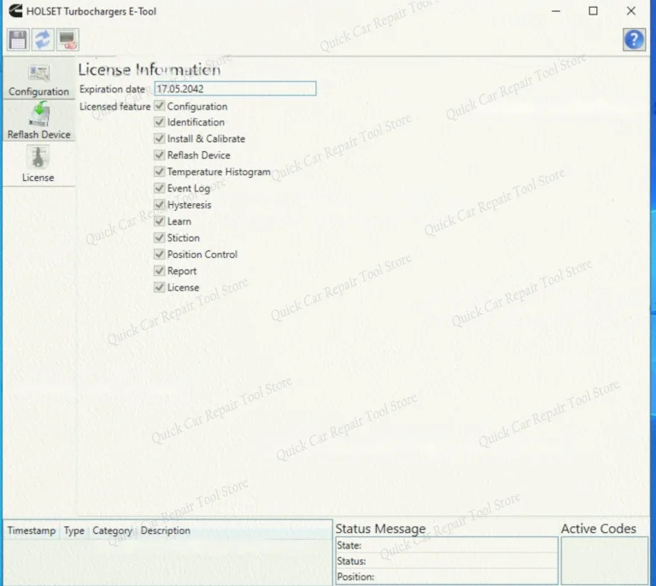
Task: Click the License Information heading
Action: [149, 69]
